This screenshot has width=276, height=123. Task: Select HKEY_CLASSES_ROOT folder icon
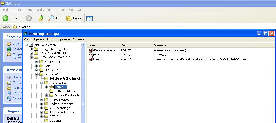pyautogui.click(x=36, y=49)
